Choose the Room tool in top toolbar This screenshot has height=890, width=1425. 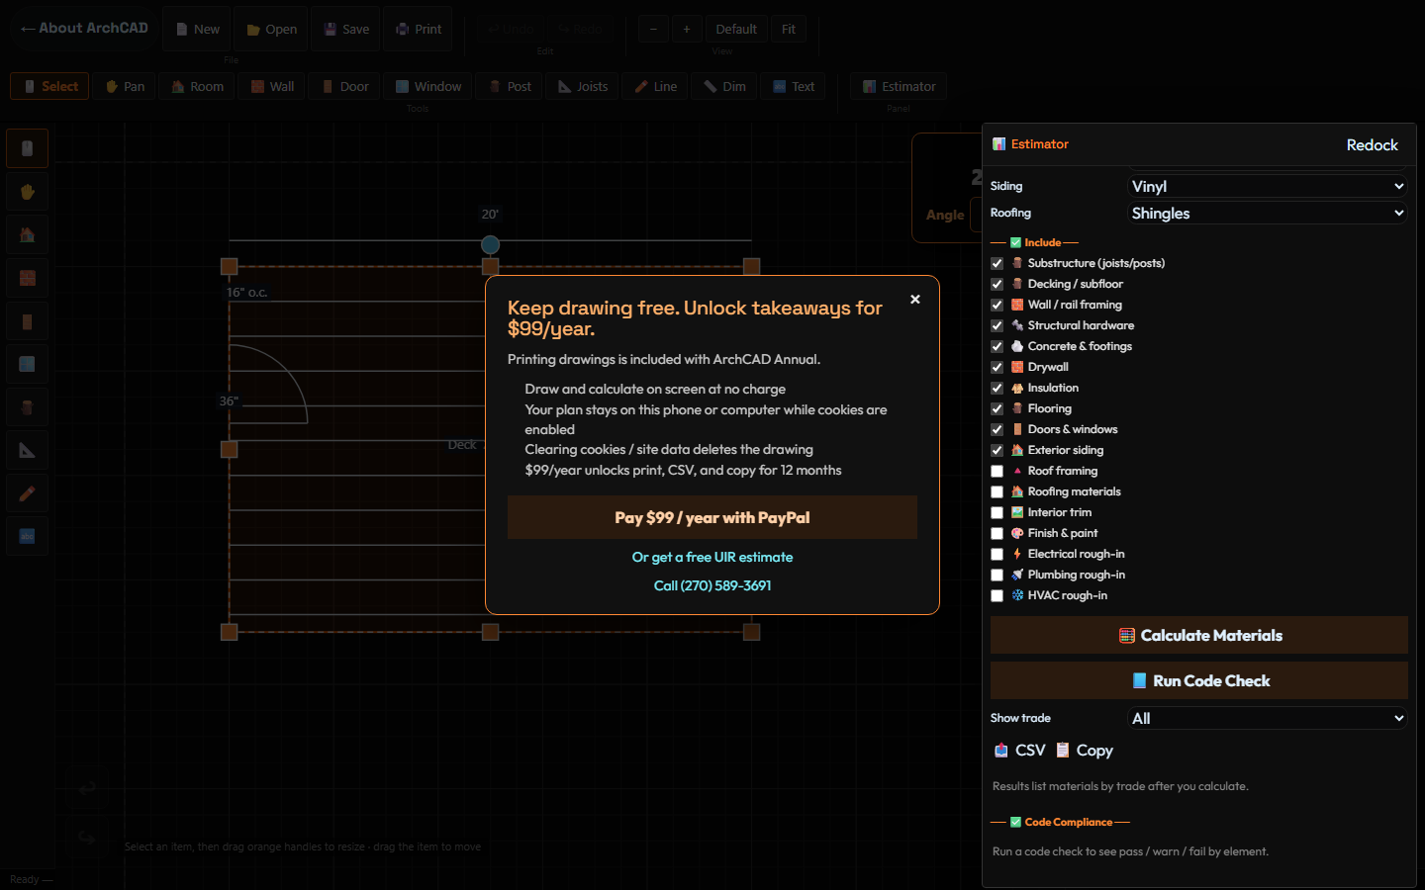click(x=197, y=86)
